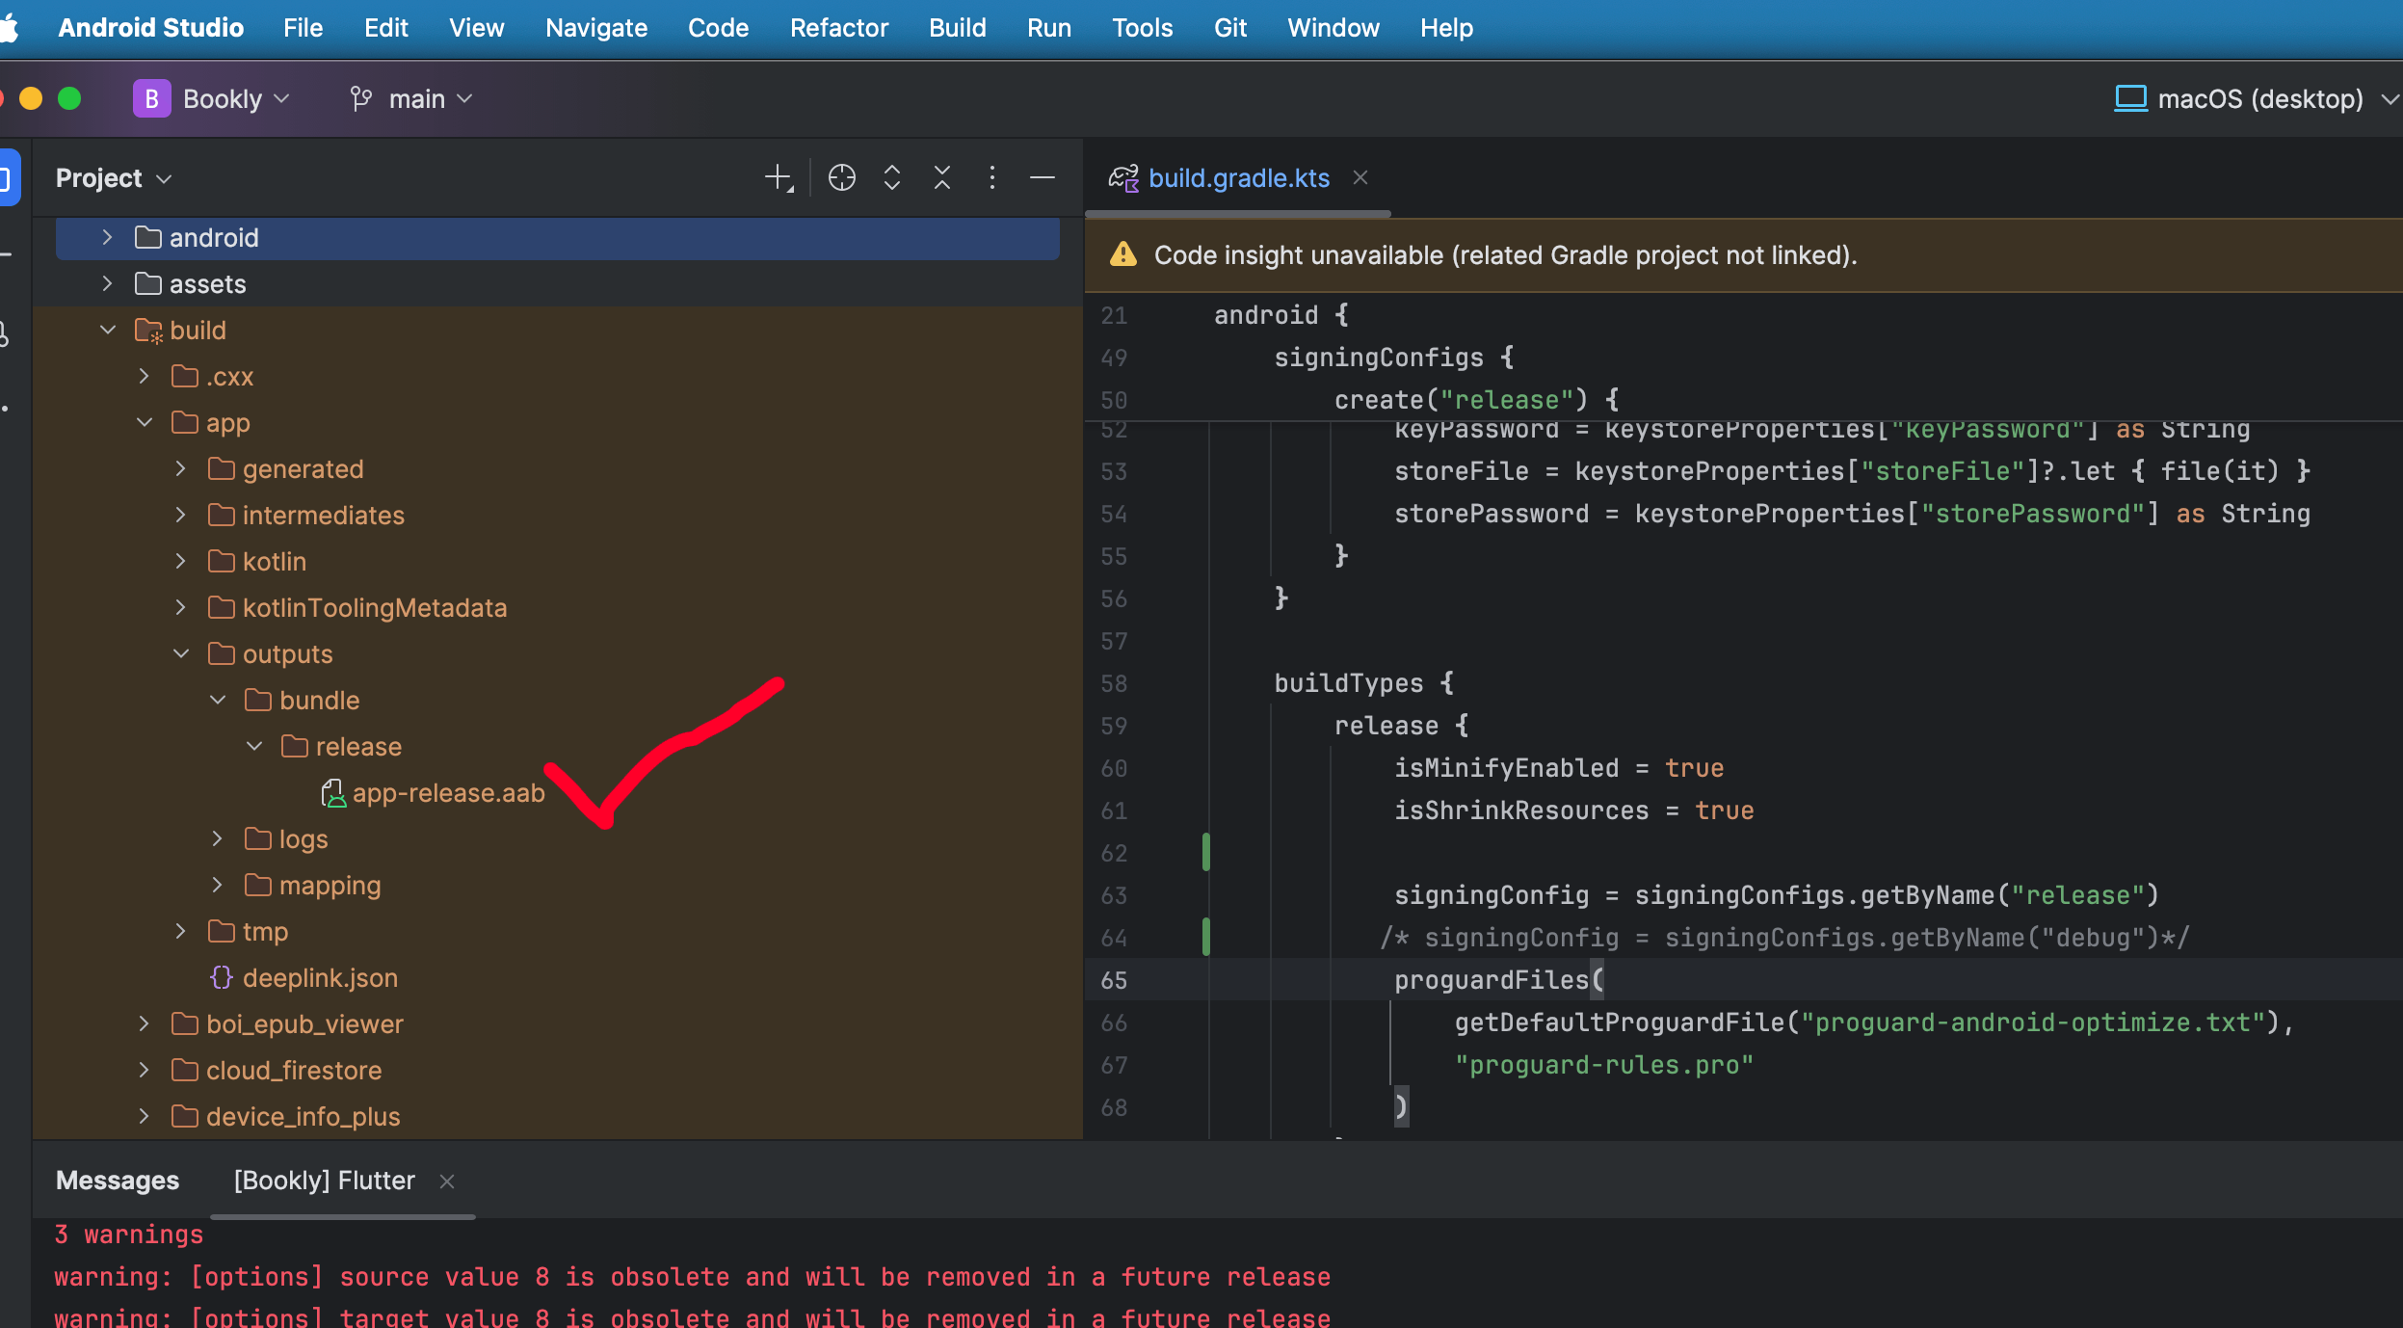Open the Apple menu

[10, 28]
